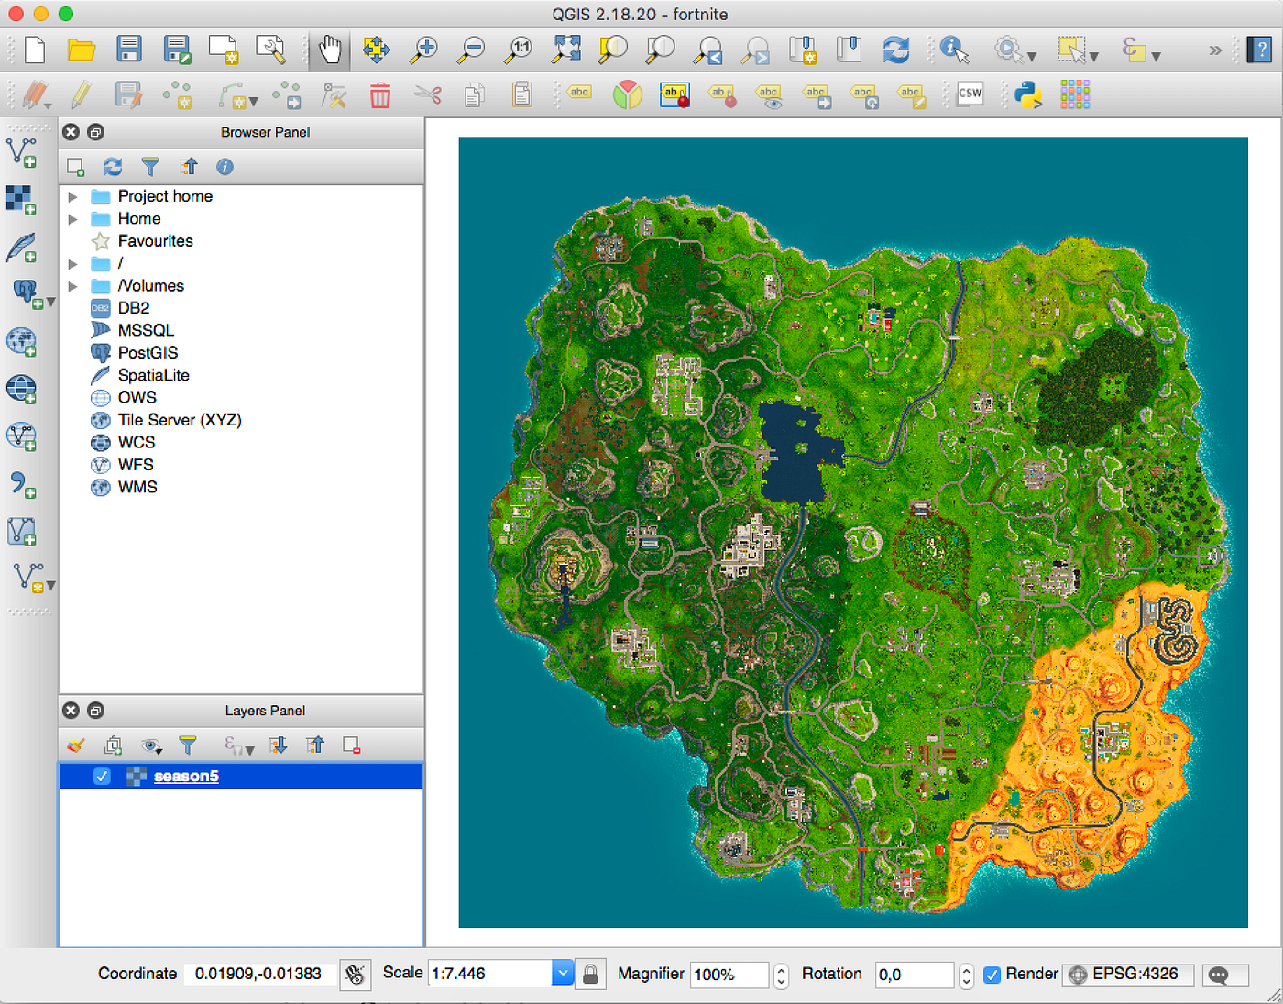Screen dimensions: 1283x1004
Task: Click the Zoom In magnifier tool
Action: tap(423, 50)
